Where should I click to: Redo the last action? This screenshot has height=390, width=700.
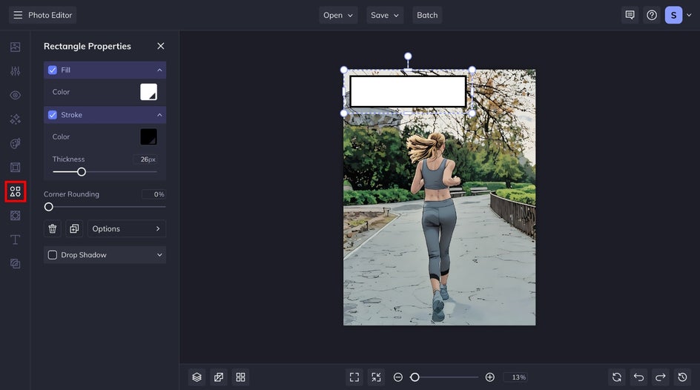(661, 377)
